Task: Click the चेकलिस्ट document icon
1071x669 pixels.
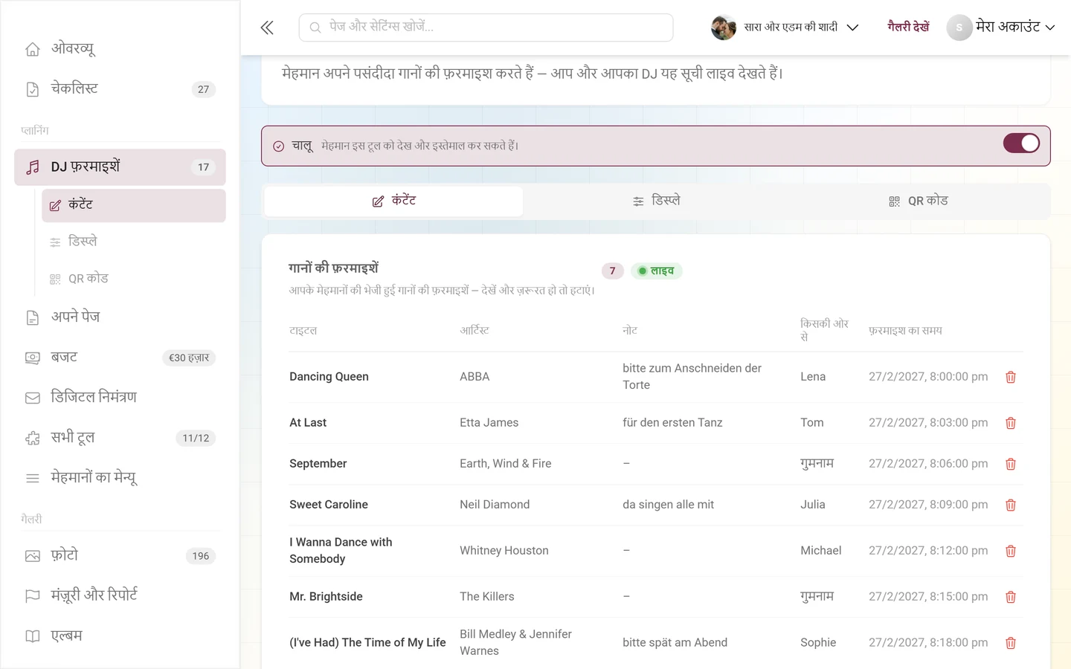Action: (33, 89)
